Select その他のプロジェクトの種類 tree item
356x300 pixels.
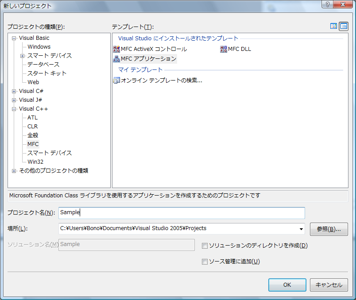(54, 171)
